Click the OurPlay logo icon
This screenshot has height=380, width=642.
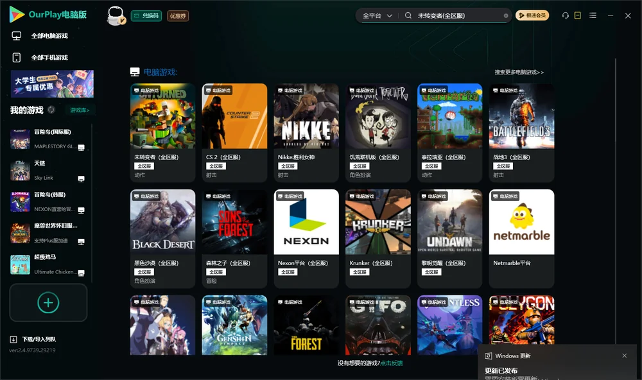[17, 14]
